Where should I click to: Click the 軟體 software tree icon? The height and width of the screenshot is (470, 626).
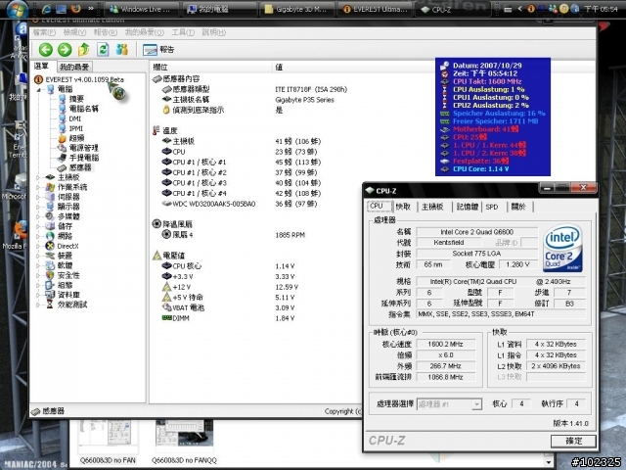tap(50, 265)
